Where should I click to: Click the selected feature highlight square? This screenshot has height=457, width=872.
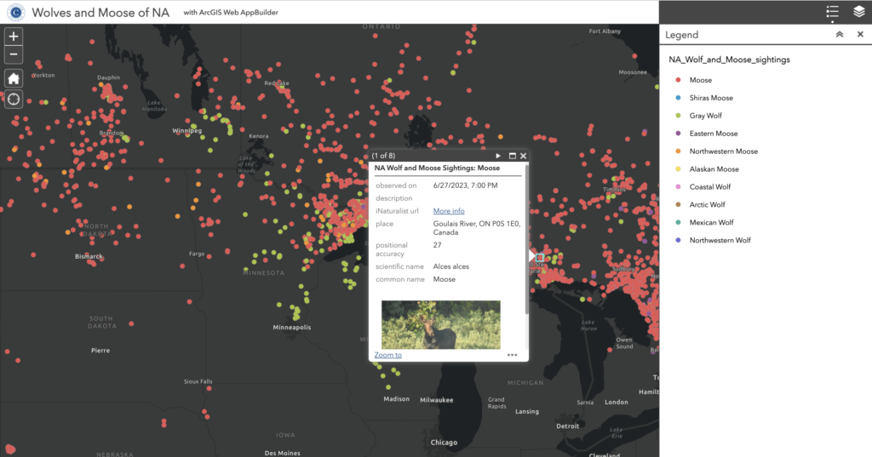tap(539, 257)
